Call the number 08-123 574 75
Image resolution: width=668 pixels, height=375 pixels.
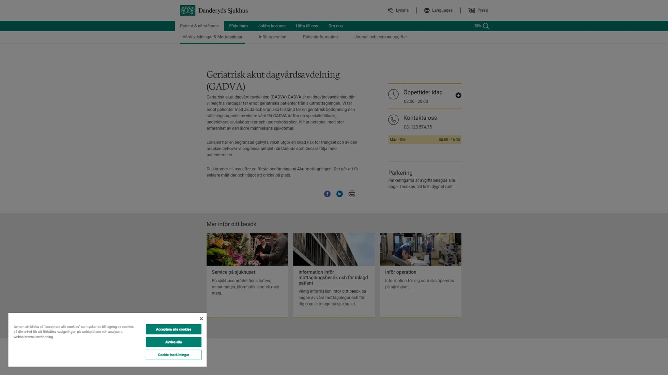coord(418,127)
